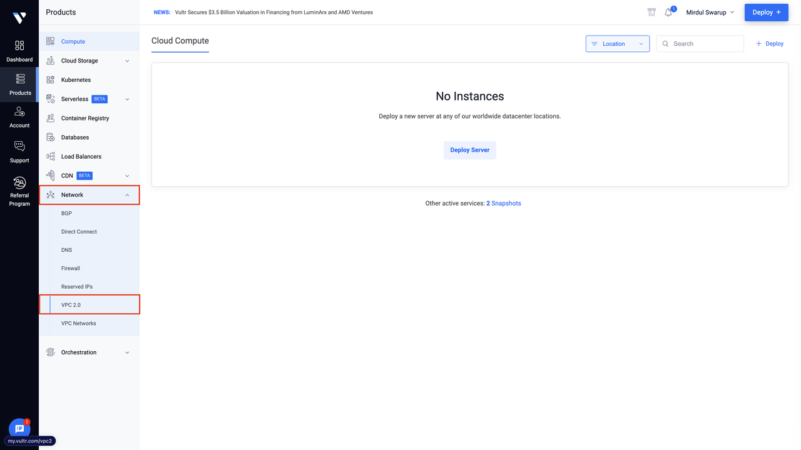801x450 pixels.
Task: Click the Deploy Server button
Action: [470, 150]
